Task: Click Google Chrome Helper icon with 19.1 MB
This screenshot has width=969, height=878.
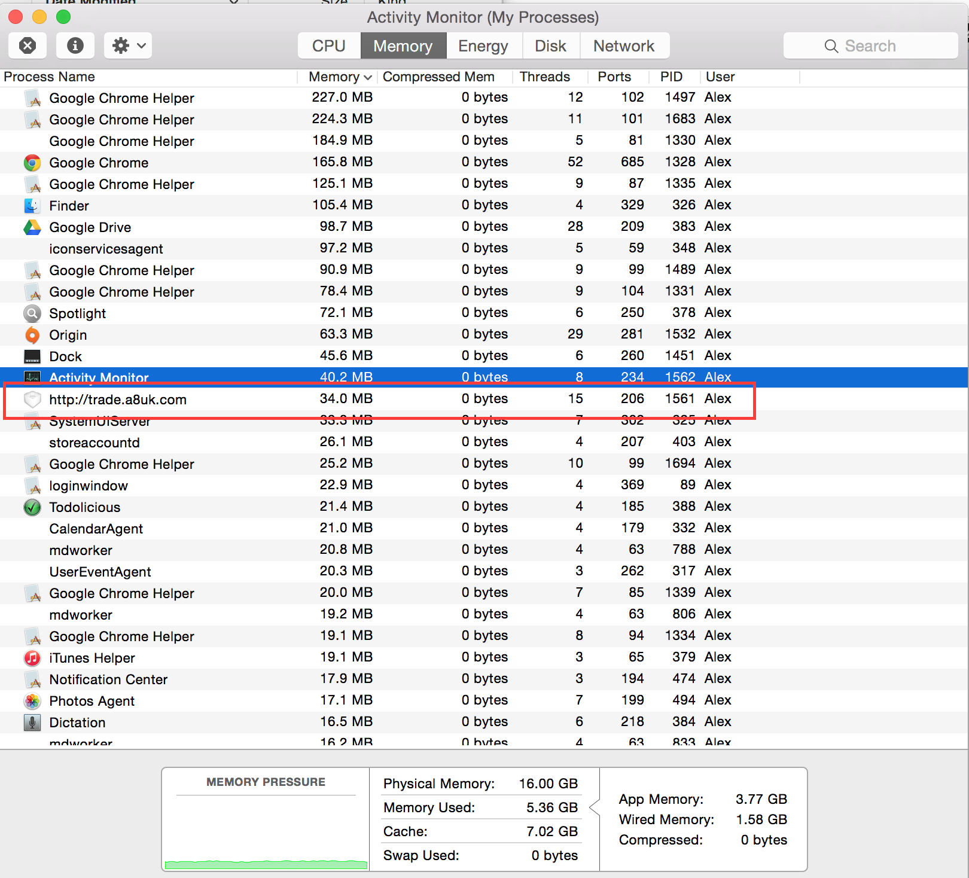Action: point(32,636)
